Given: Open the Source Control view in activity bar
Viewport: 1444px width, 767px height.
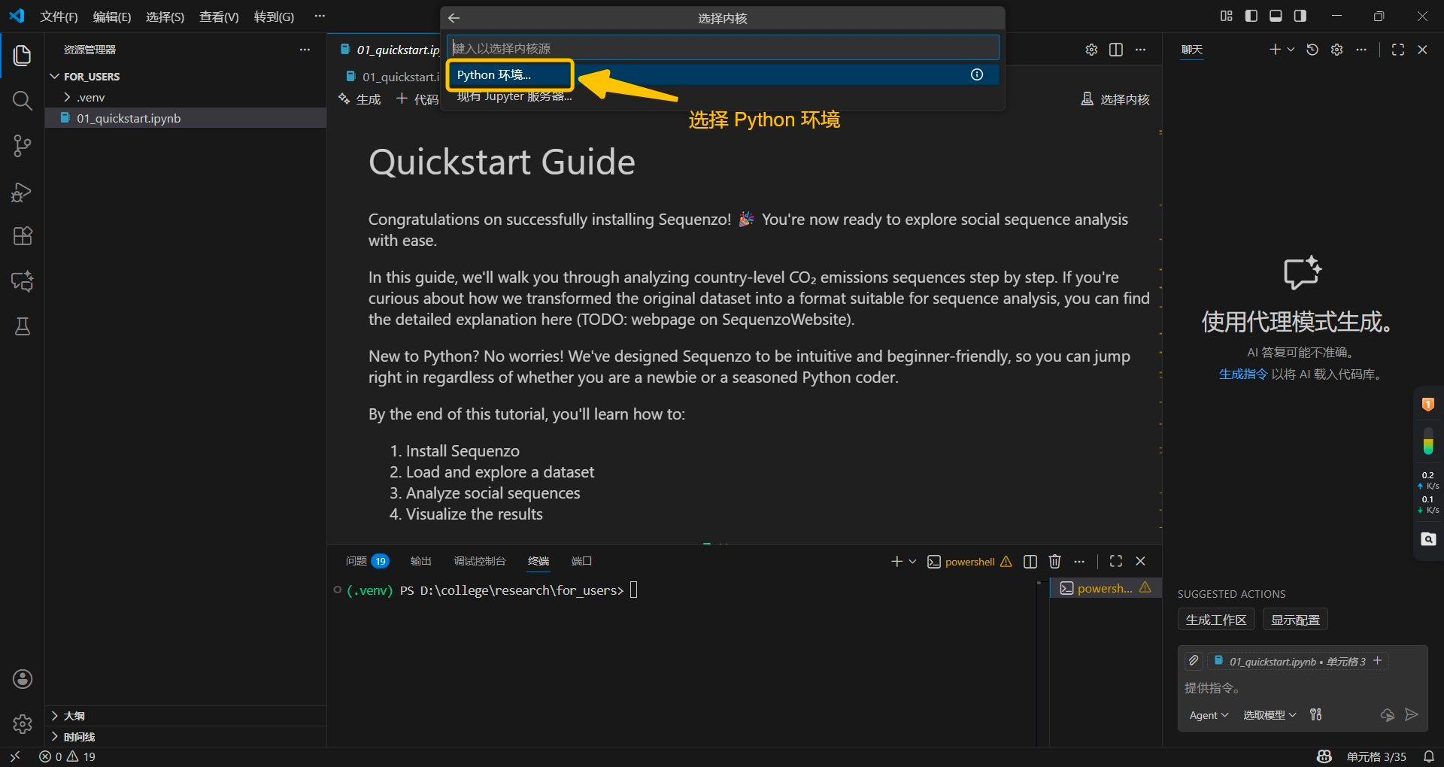Looking at the screenshot, I should (x=22, y=146).
